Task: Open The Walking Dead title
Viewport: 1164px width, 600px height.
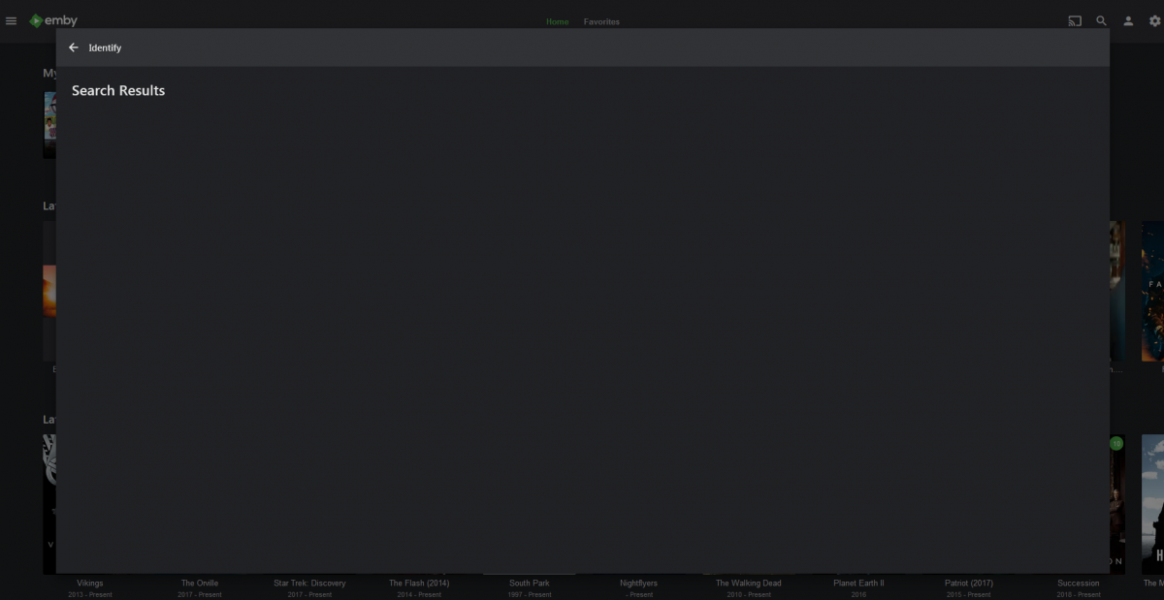Action: (748, 584)
